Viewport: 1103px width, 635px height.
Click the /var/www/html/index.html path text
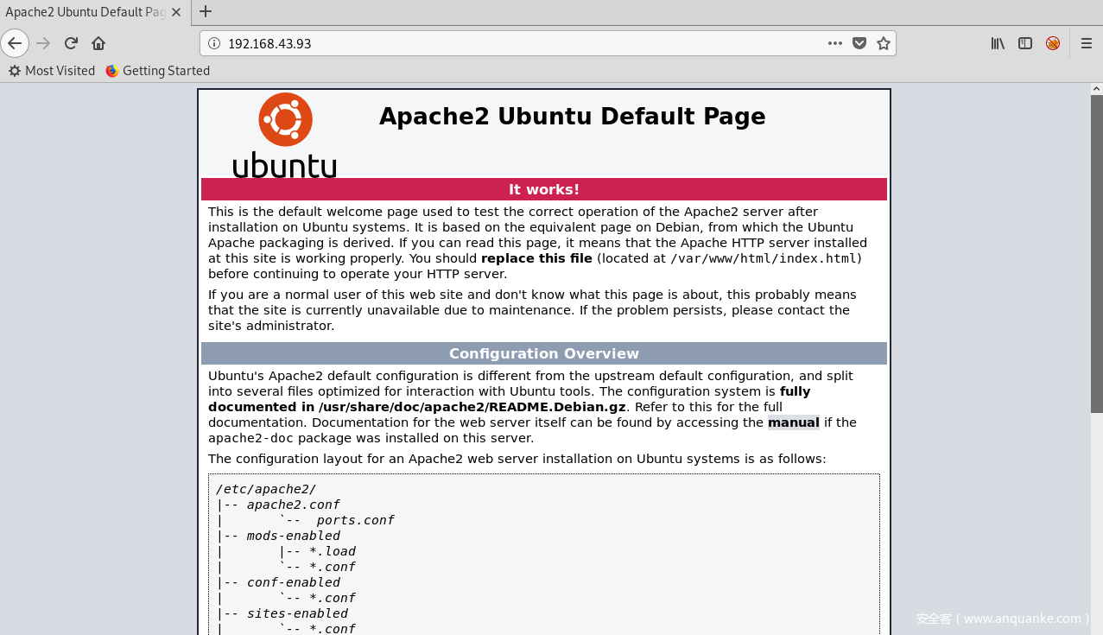point(764,258)
